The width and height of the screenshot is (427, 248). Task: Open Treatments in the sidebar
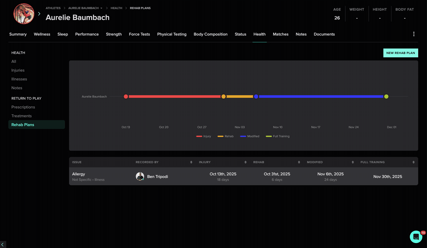22,116
